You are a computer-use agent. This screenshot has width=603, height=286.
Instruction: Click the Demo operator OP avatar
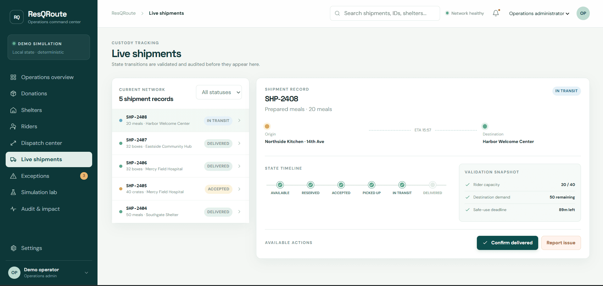14,273
